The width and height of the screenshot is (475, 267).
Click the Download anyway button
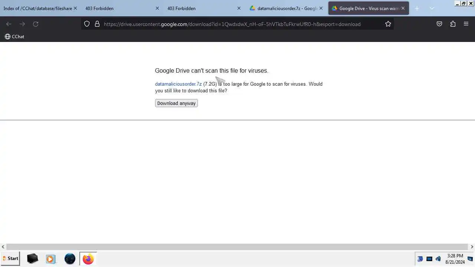click(x=176, y=103)
